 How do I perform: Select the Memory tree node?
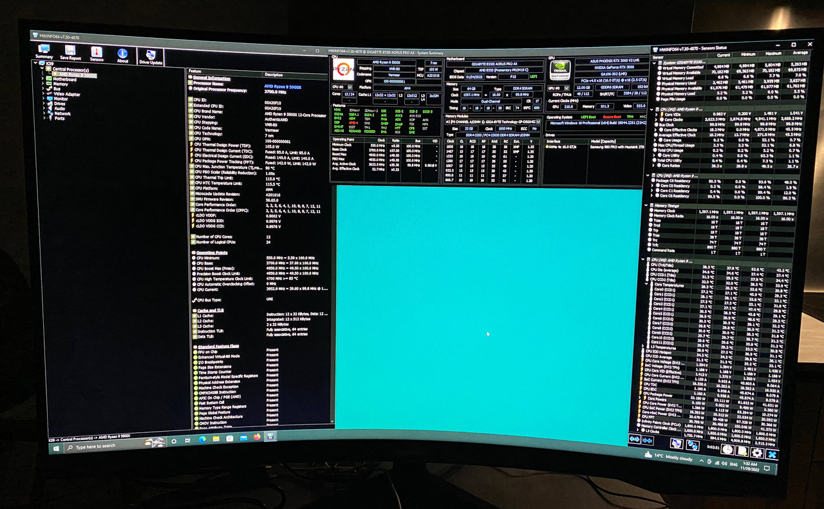coord(58,84)
